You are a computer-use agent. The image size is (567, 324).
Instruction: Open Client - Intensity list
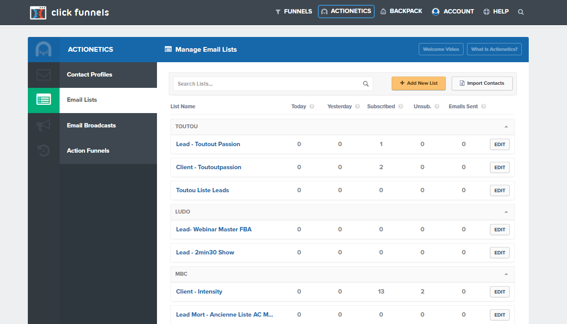click(x=199, y=292)
